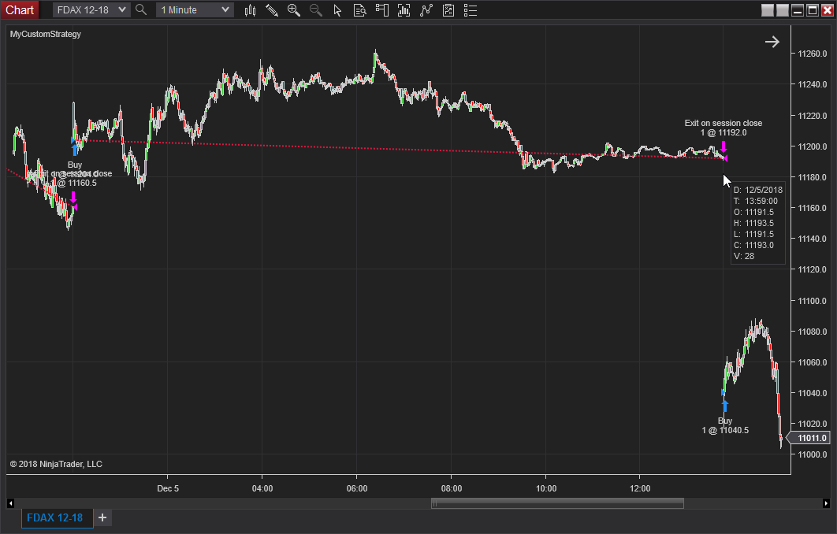Minimize the chart window
The image size is (837, 534).
coord(798,10)
